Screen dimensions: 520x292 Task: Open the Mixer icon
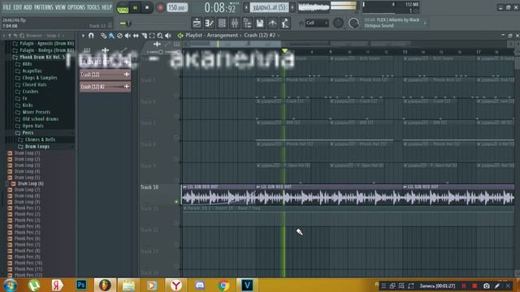pos(235,23)
